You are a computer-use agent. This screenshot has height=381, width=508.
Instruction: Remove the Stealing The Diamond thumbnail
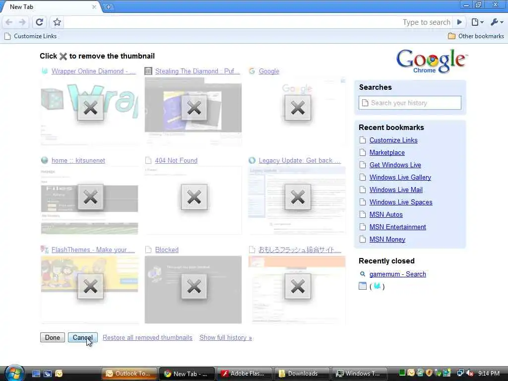coord(194,108)
